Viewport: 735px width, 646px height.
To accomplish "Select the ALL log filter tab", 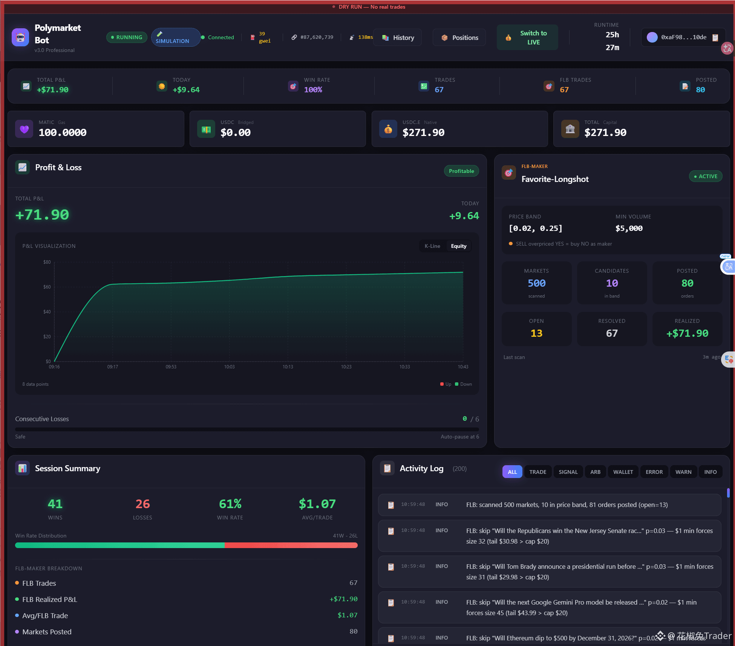I will [512, 472].
